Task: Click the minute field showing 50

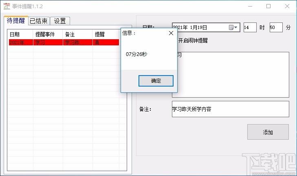Action: coord(276,27)
